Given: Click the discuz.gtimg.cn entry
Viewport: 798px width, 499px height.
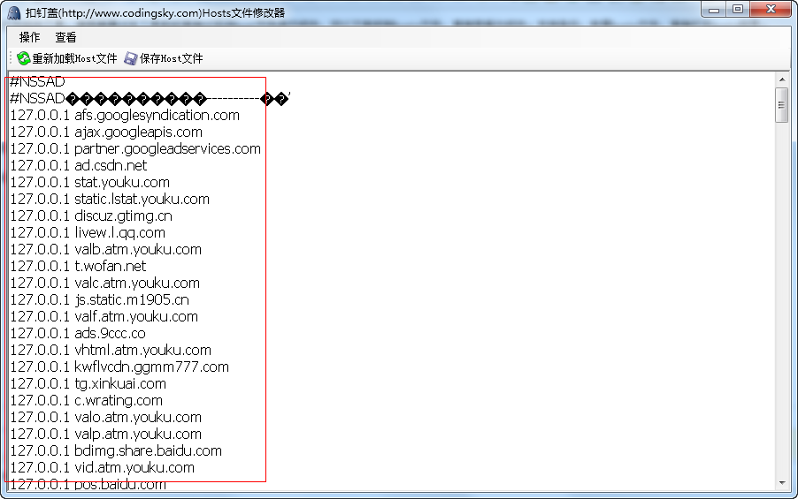Looking at the screenshot, I should point(91,216).
